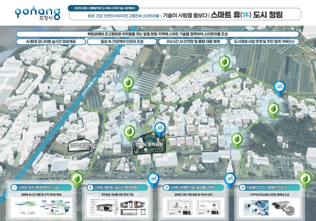Screen dimensions: 316x221
Task: Select the green leaf pin left of 청포도 문학공원
Action: pos(130,132)
